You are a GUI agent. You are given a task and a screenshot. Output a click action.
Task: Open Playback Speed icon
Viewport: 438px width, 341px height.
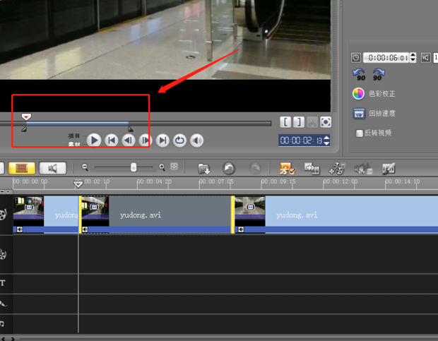point(359,114)
